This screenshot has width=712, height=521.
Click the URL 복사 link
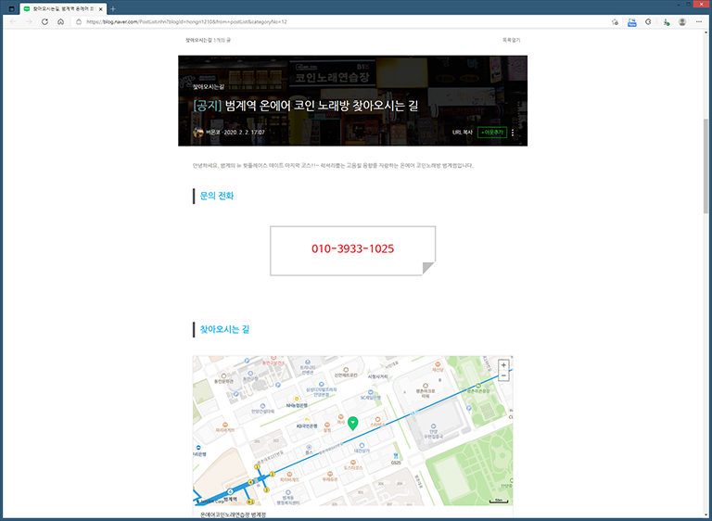pyautogui.click(x=462, y=133)
